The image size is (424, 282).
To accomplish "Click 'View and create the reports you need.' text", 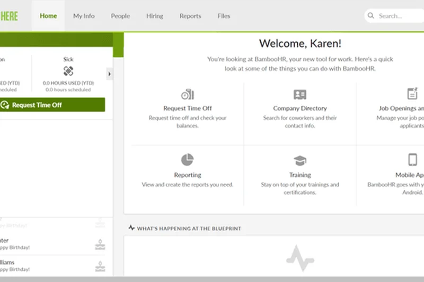I will [x=188, y=185].
